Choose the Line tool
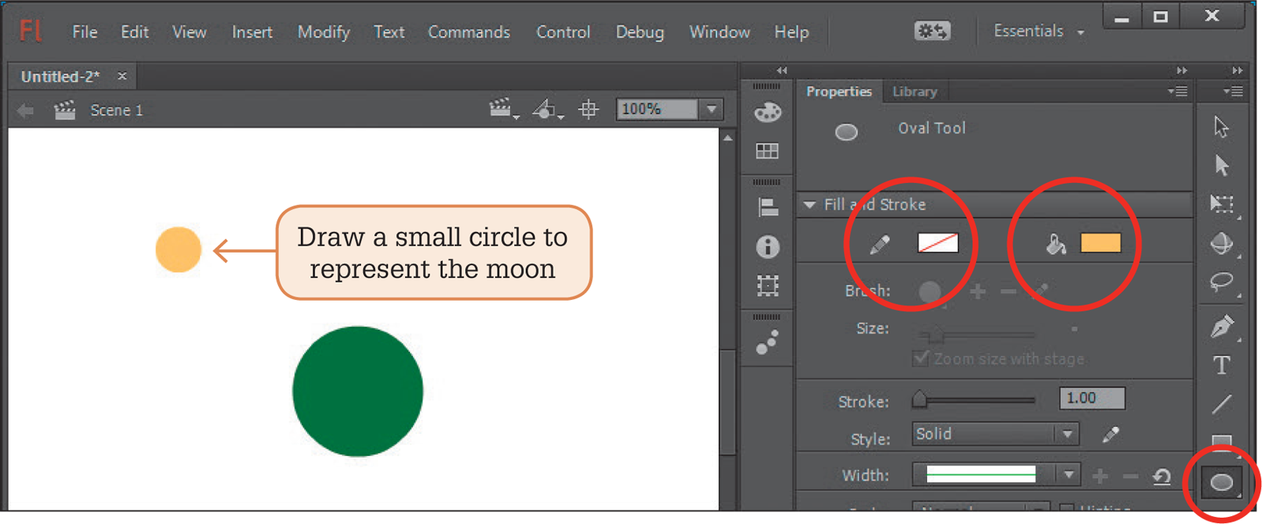This screenshot has width=1262, height=524. coord(1222,404)
